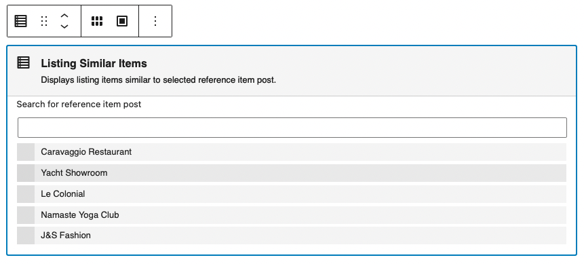
Task: Choose Yacht Showroom from the results
Action: click(292, 173)
